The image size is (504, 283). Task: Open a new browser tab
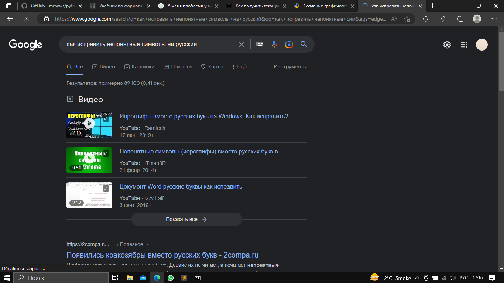(433, 6)
